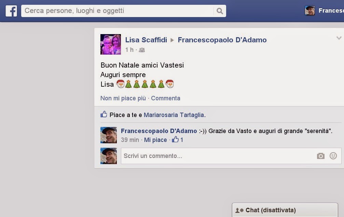This screenshot has height=217, width=344.
Task: Open the Francesco profile in the top bar
Action: (x=324, y=11)
